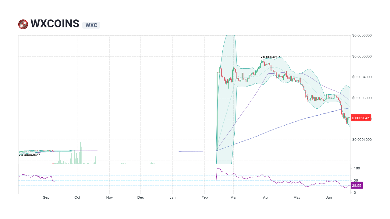Click the WXC ticker badge
Screen dimensions: 390x219
(91, 26)
